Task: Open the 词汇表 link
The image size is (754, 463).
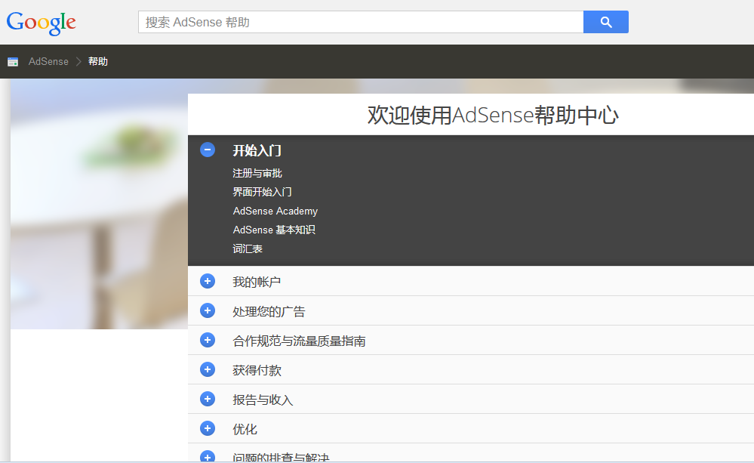Action: coord(248,248)
